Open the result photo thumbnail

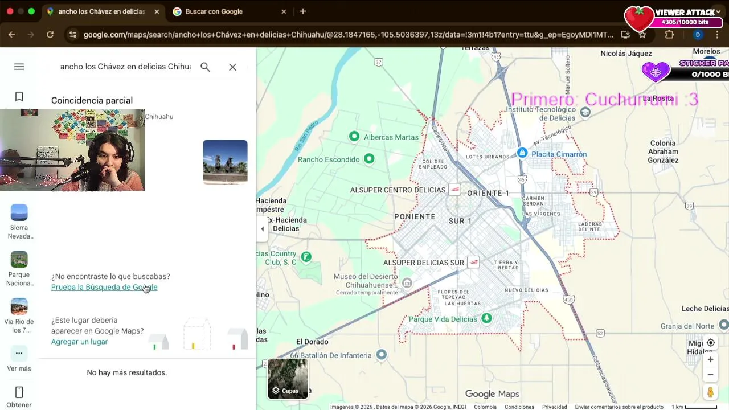coord(225,162)
